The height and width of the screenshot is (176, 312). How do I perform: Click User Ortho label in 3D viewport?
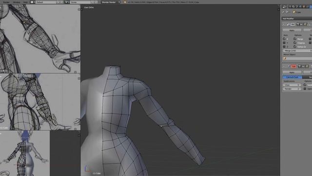point(89,7)
